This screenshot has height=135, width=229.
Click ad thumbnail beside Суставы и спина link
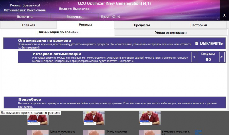coord(150,133)
